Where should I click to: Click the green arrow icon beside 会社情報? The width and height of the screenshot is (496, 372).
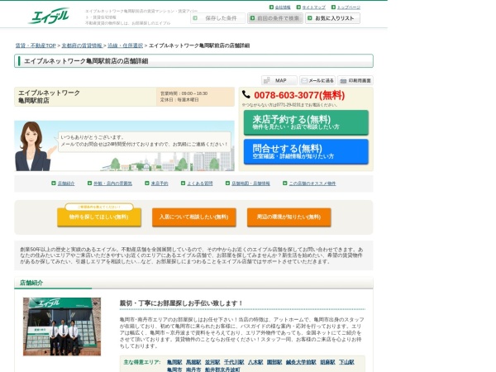coord(271,7)
